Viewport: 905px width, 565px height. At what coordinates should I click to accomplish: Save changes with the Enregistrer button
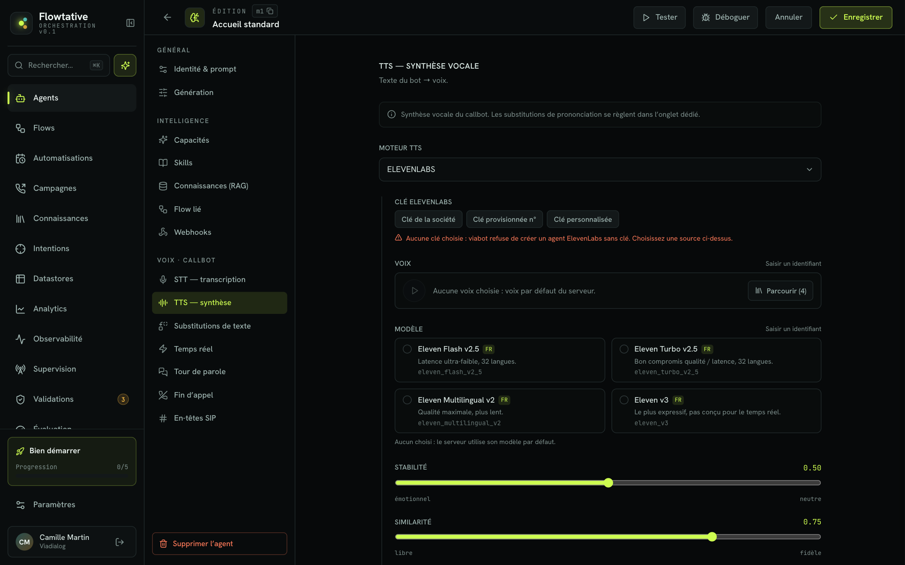[x=856, y=17]
